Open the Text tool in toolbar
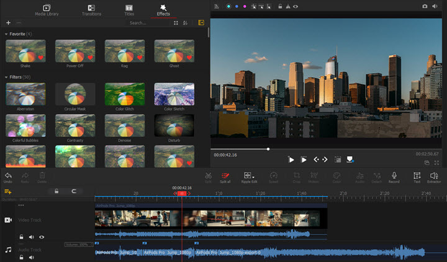Viewport: 447px width, 262px height. pos(417,176)
